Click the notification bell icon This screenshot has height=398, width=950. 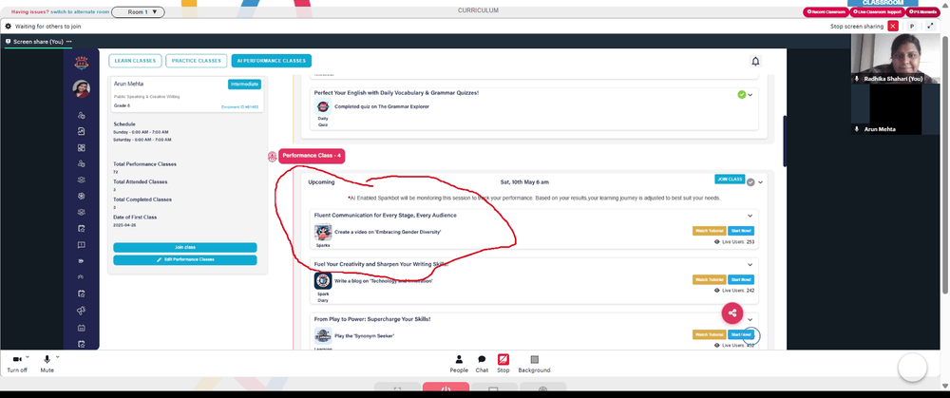pyautogui.click(x=755, y=61)
